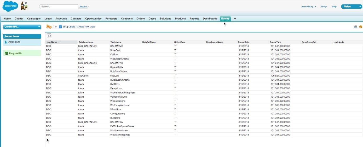Switch to the Opportunities tab
The image size is (363, 147).
[93, 19]
